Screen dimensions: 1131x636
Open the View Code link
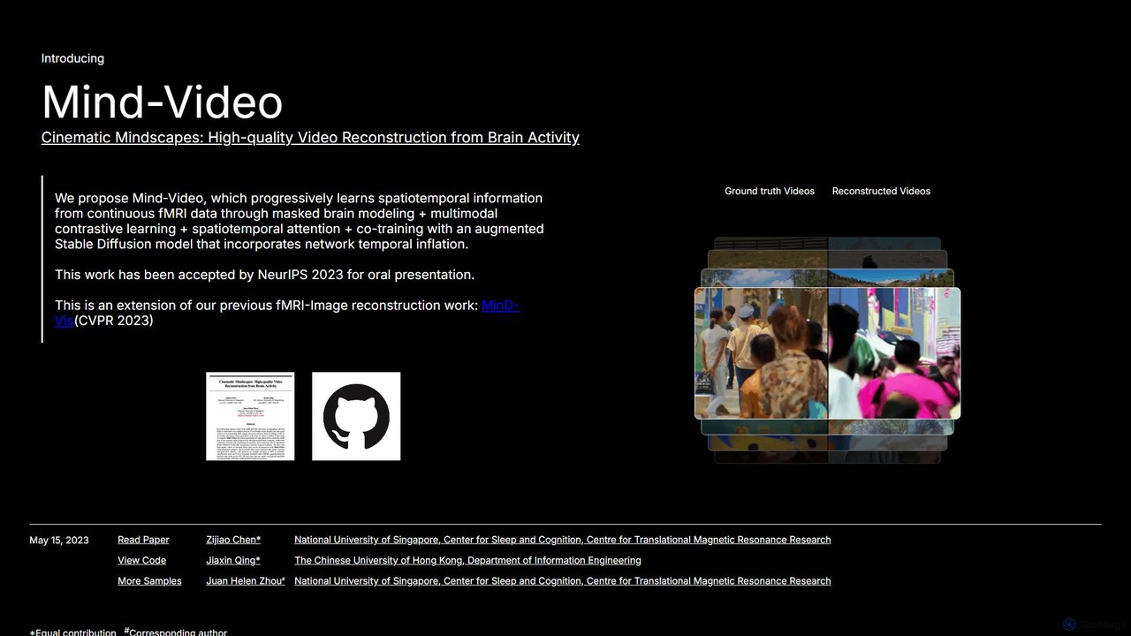(x=141, y=560)
